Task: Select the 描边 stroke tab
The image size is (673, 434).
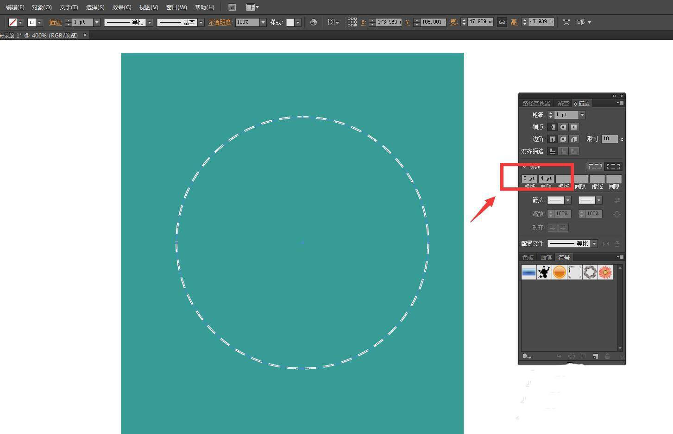Action: click(582, 103)
